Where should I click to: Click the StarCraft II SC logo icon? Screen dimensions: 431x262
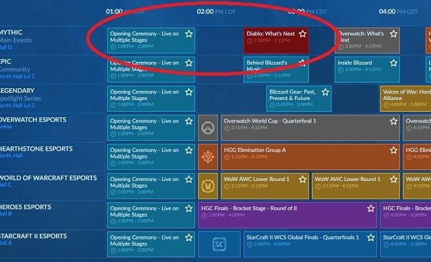[x=219, y=244]
